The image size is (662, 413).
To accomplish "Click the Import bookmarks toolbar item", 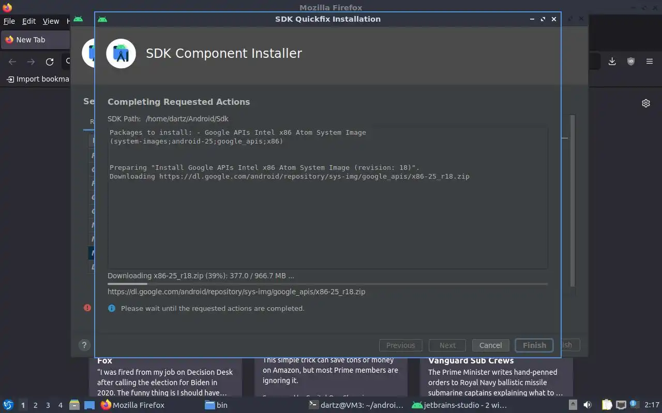I will click(38, 79).
